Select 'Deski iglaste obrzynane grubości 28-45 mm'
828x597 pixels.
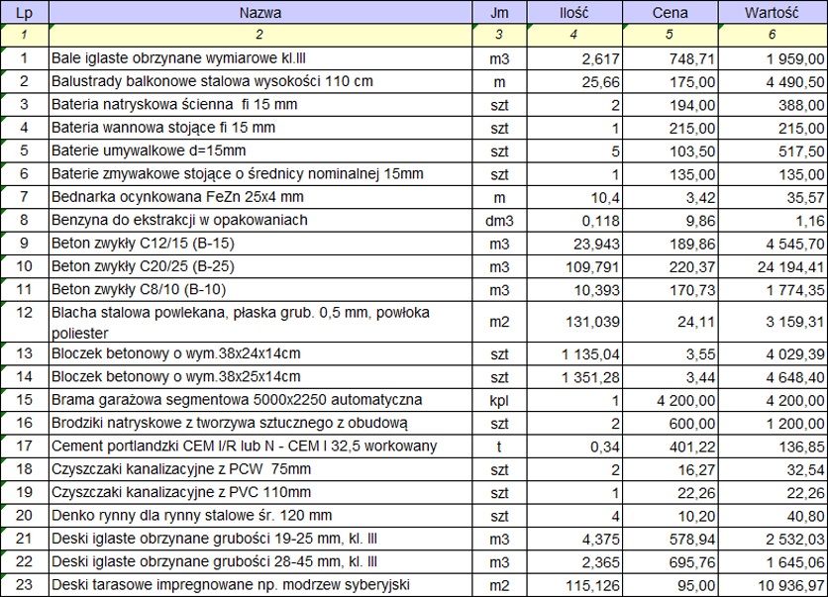260,562
